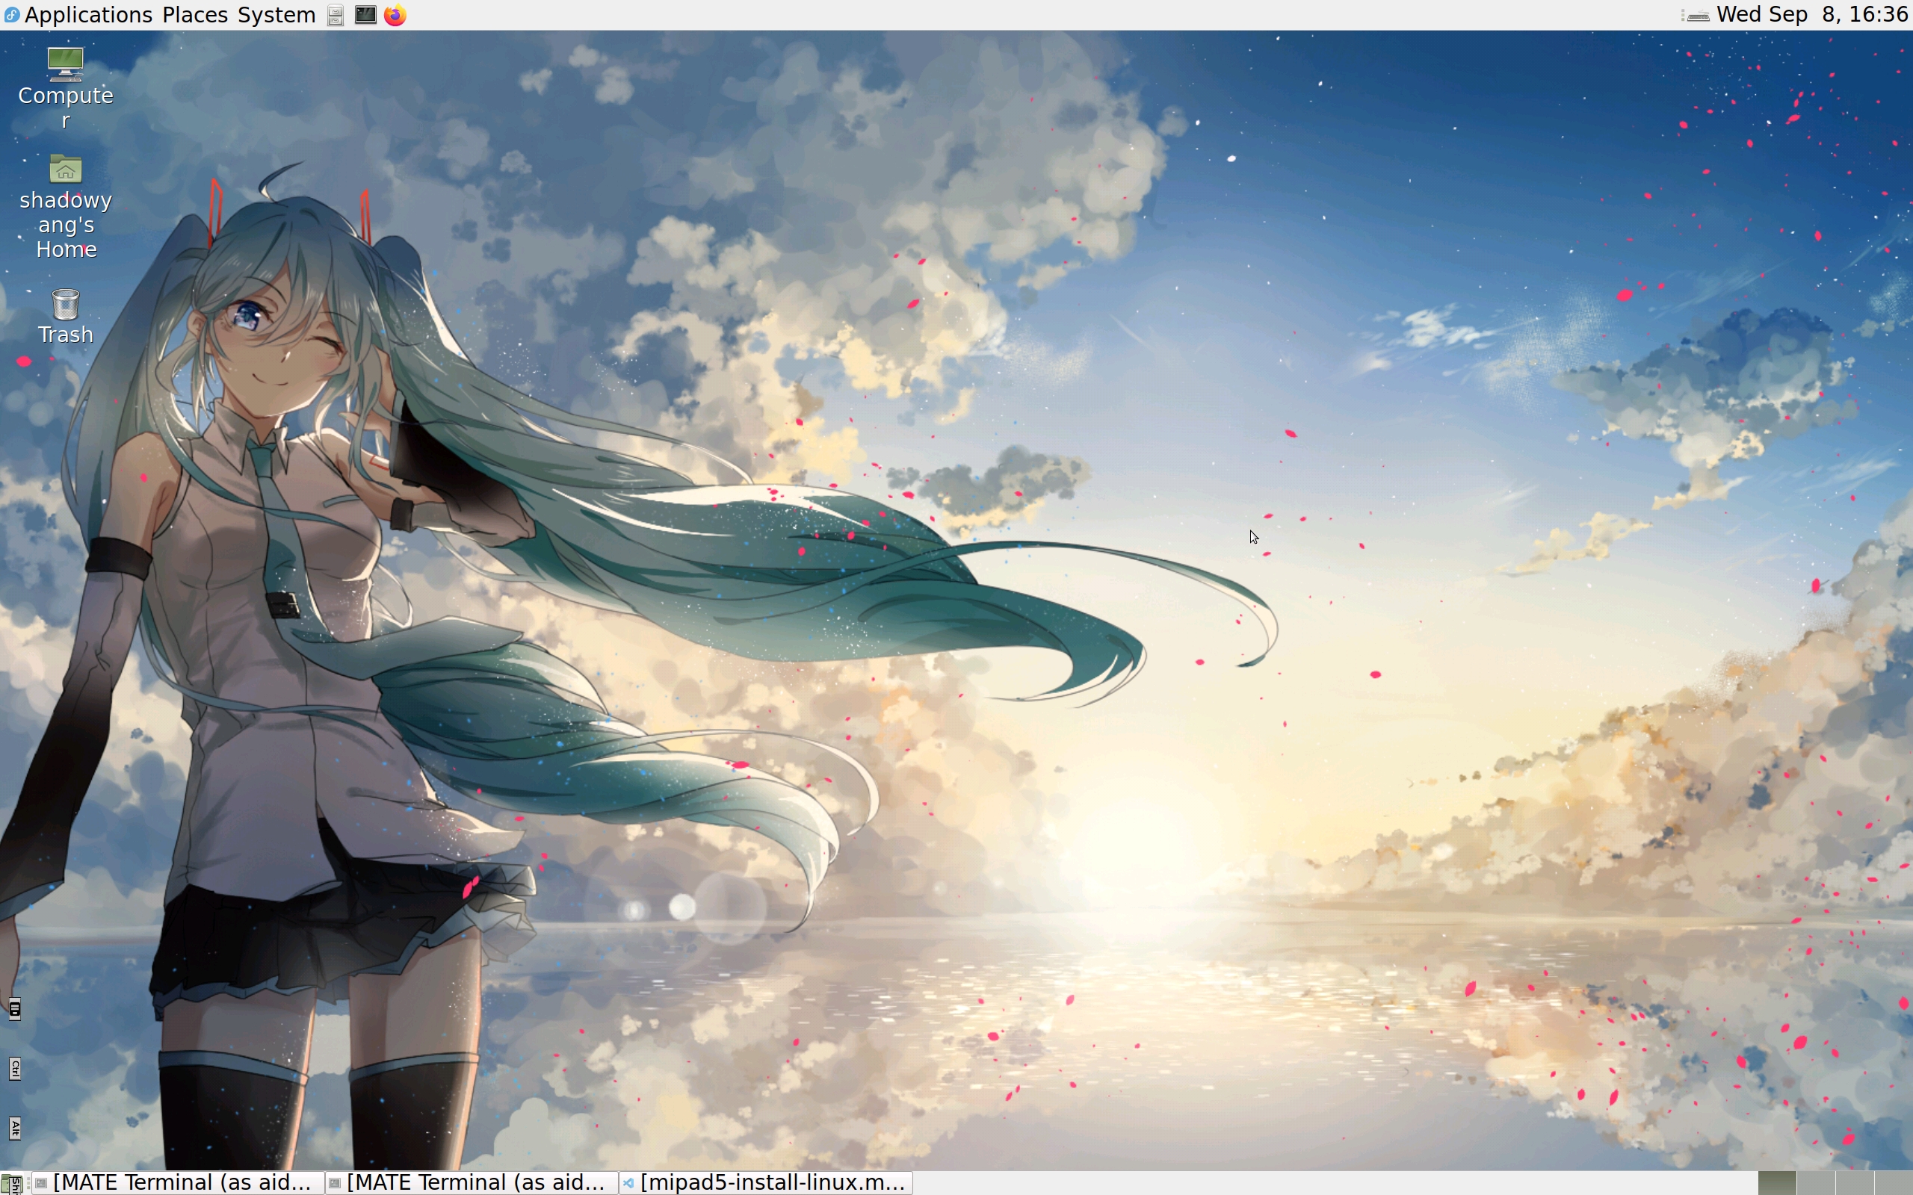Toggle the Alt key on the left edge
Image resolution: width=1913 pixels, height=1195 pixels.
click(x=15, y=1128)
